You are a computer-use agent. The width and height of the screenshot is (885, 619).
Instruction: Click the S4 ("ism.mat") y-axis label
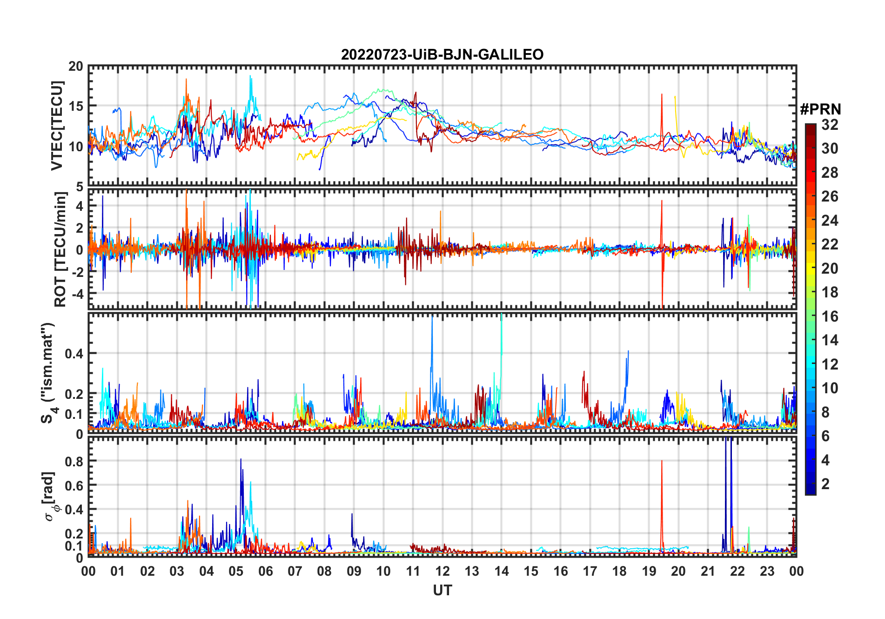49,373
